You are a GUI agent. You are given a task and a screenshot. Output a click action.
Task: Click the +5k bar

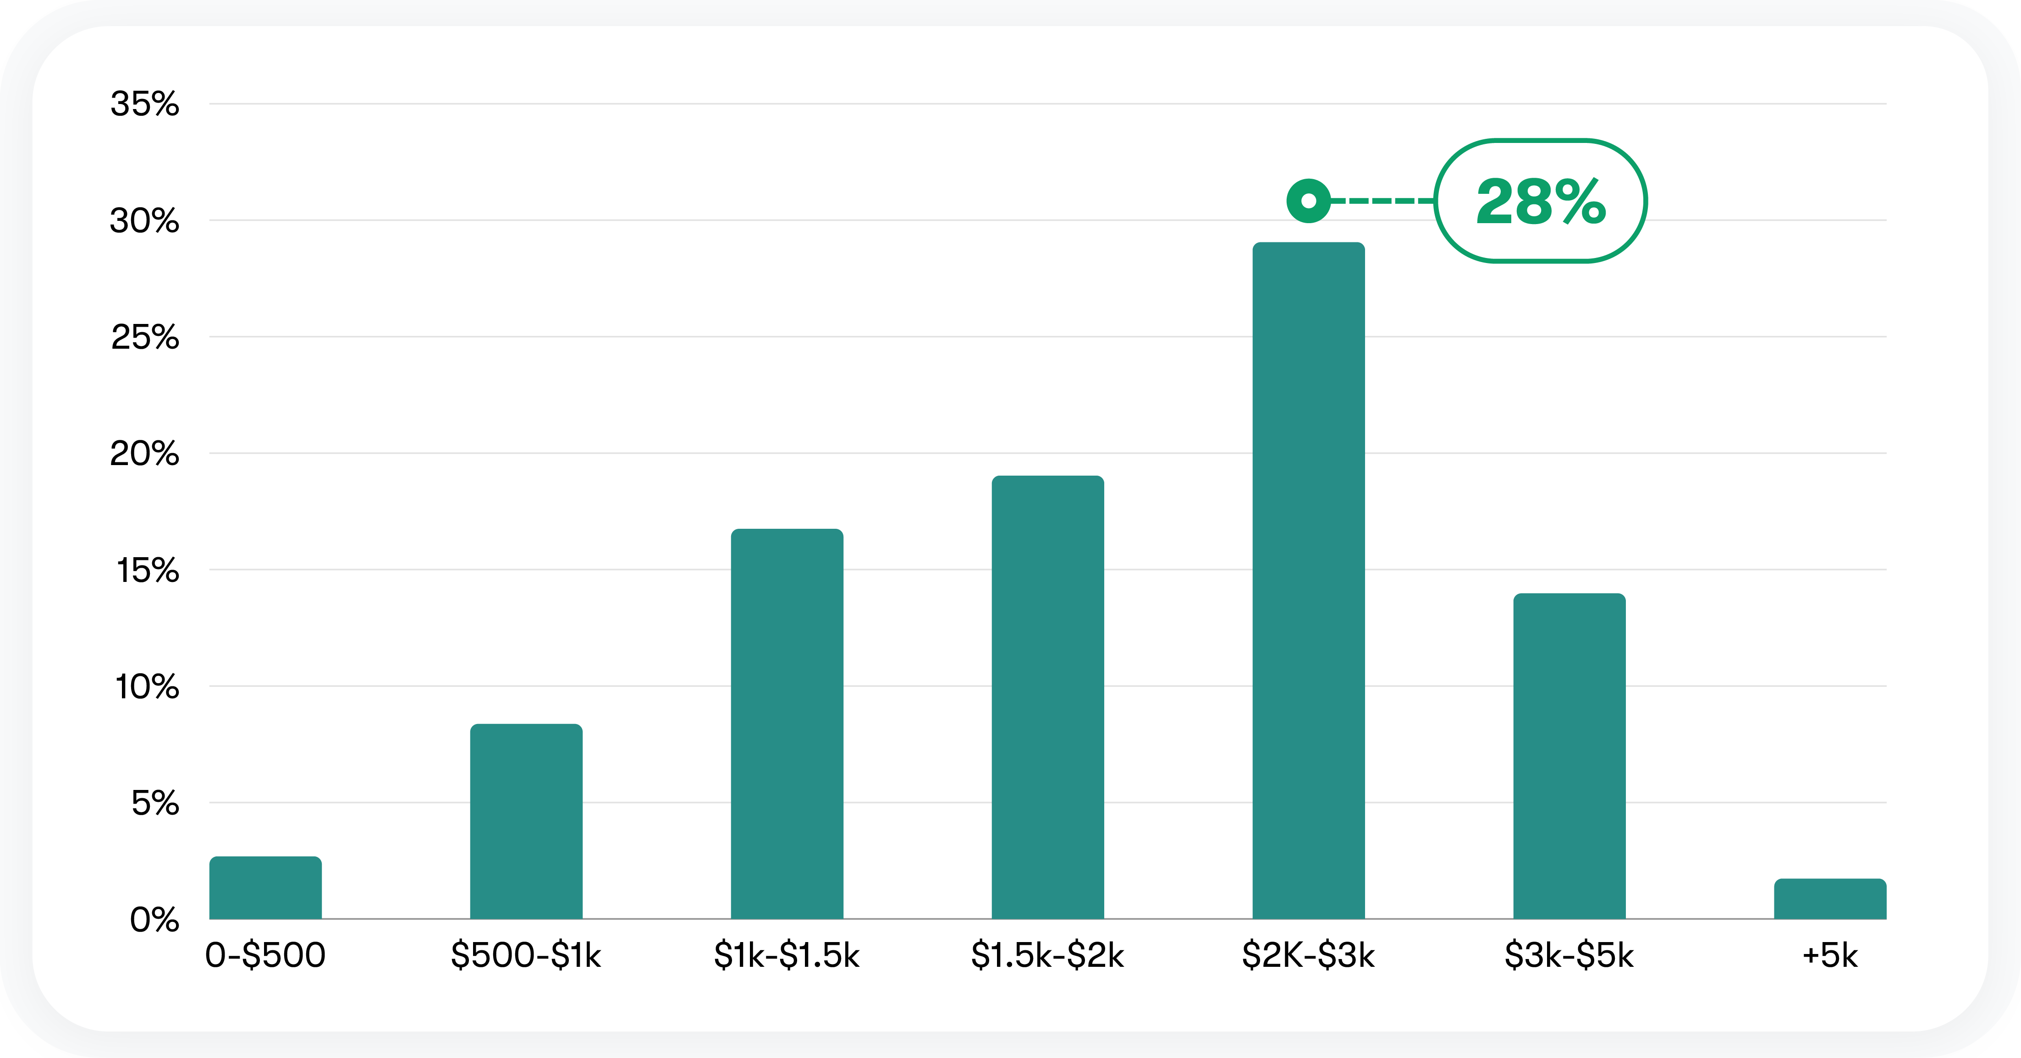coord(1829,899)
